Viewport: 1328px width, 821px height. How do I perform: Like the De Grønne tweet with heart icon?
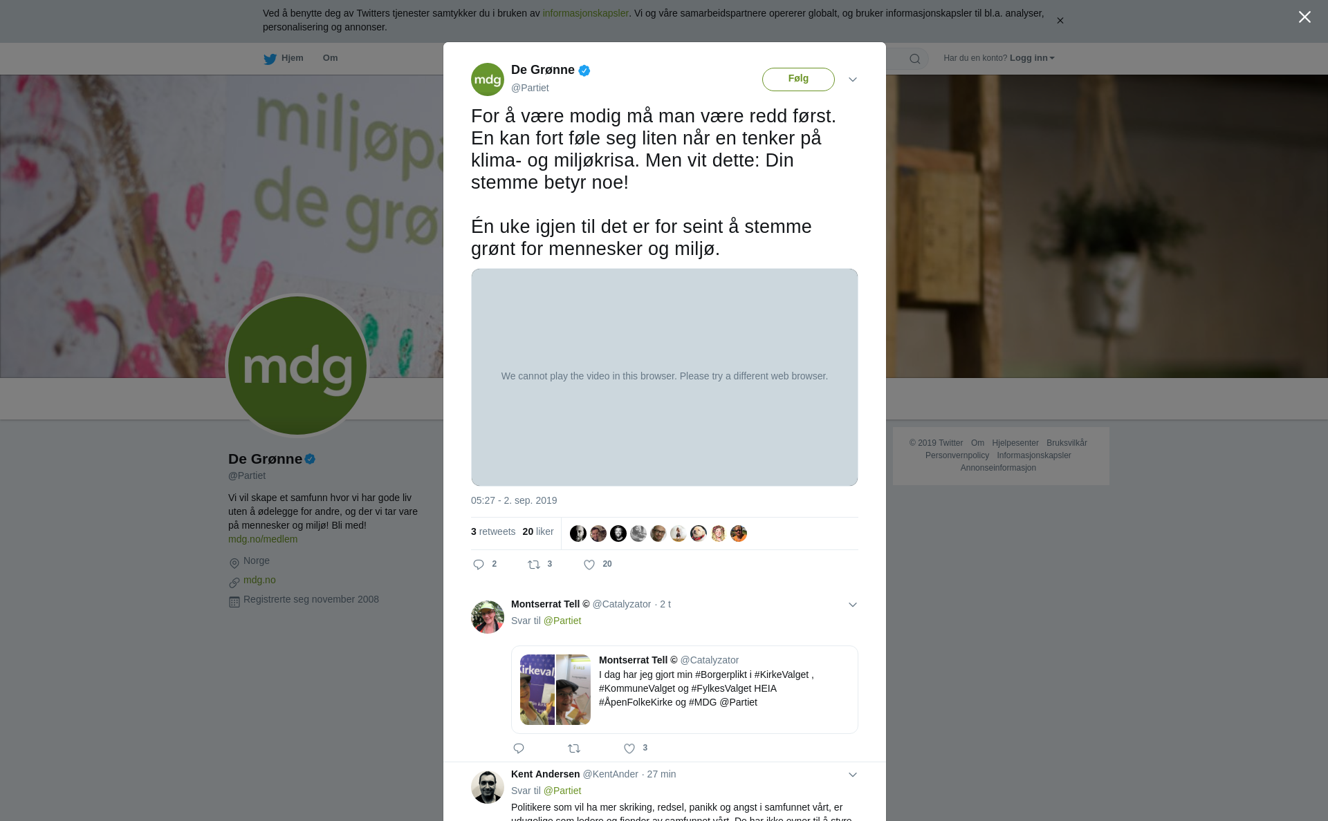589,565
